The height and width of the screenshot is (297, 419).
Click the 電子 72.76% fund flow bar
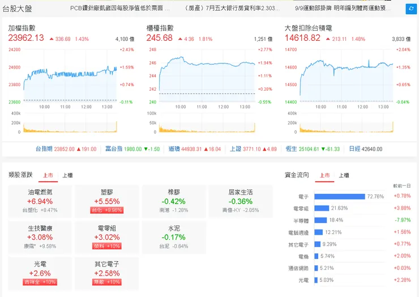[x=340, y=197]
